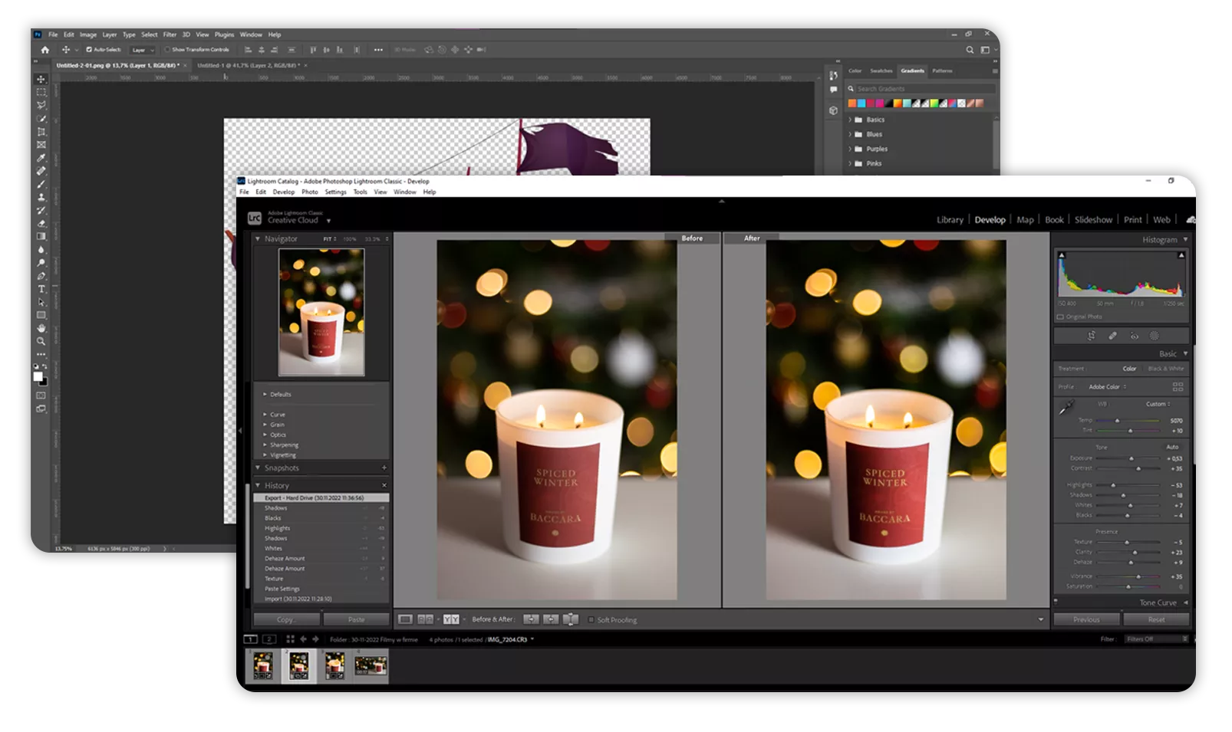Enable Soft Proofing checkbox
Screen dimensions: 1232x732
[591, 620]
